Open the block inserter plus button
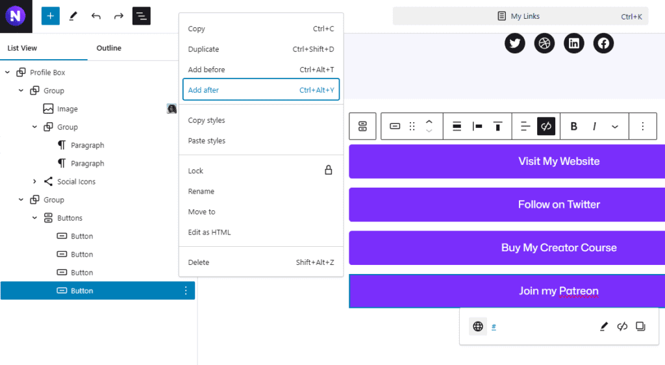The image size is (665, 365). point(51,16)
